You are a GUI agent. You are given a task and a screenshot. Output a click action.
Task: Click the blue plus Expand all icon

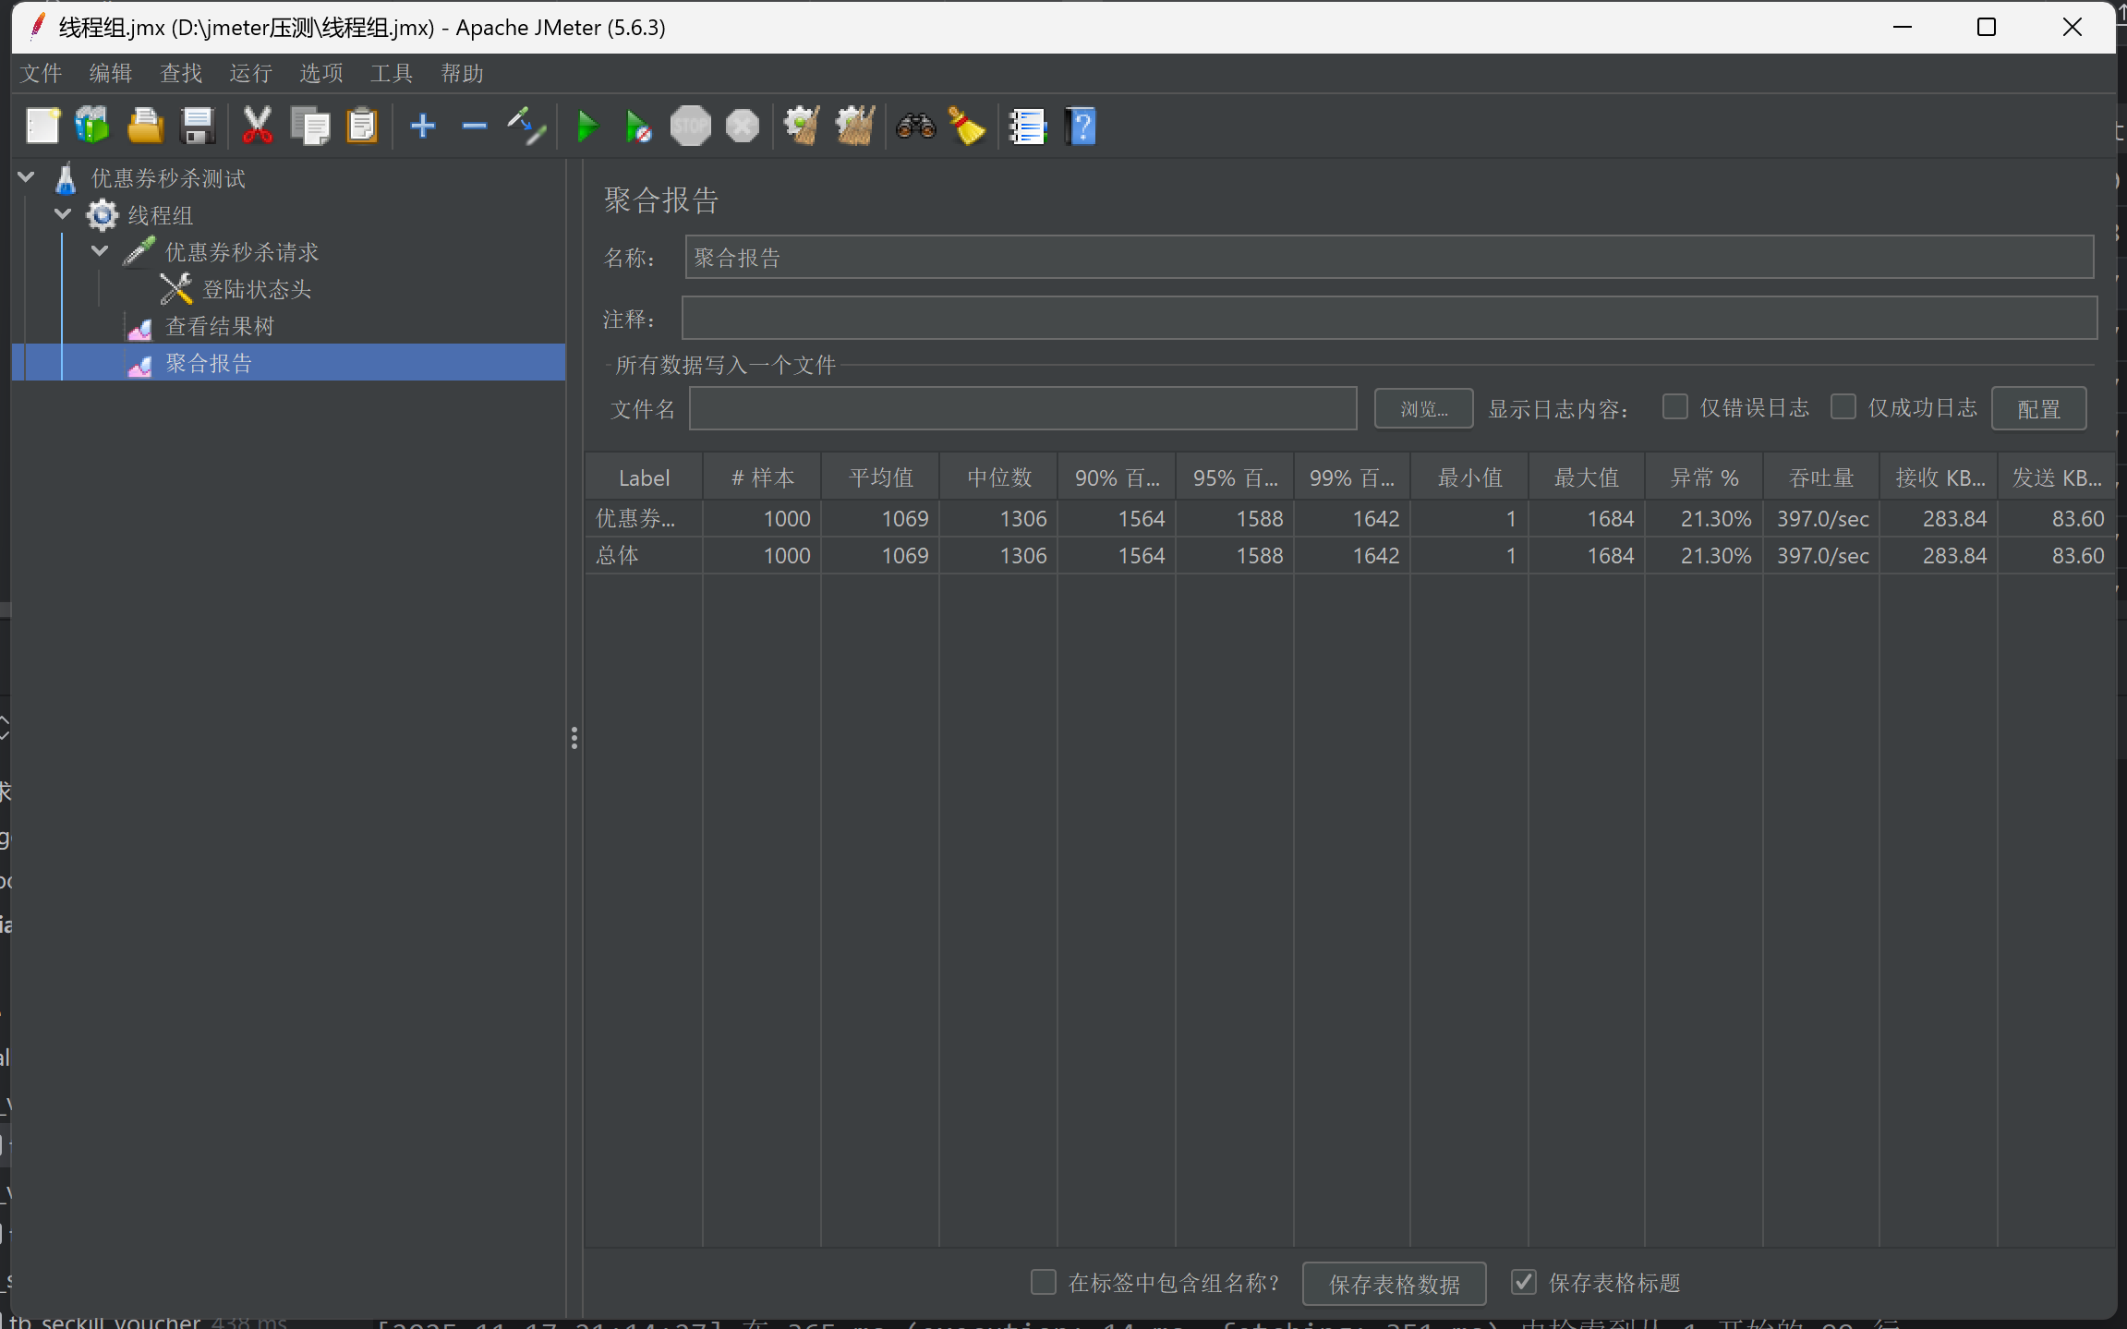(x=422, y=127)
